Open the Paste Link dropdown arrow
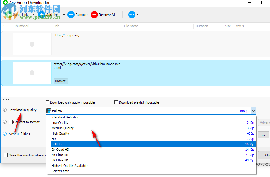 pos(33,14)
